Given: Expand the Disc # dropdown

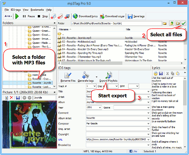Looking at the screenshot, I should click(116, 86).
